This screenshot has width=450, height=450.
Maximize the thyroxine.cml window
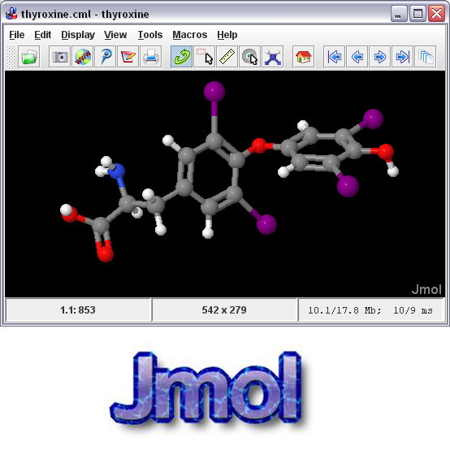[x=418, y=14]
